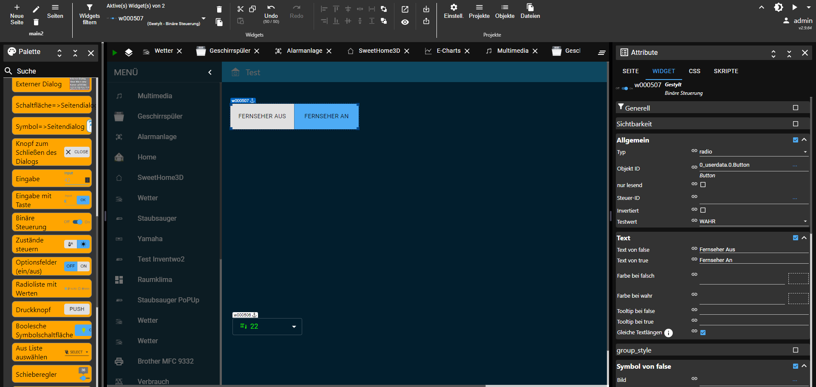Open Einstell. settings gear
816x387 pixels.
coord(453,8)
